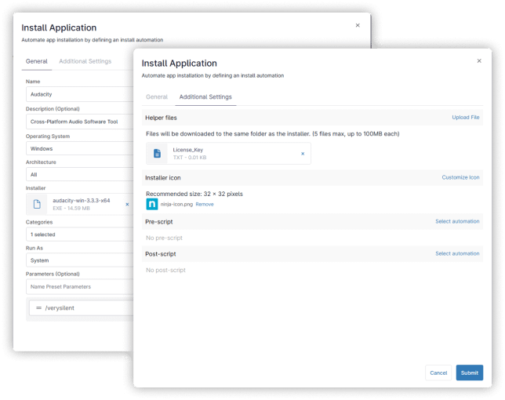Image resolution: width=505 pixels, height=400 pixels.
Task: Click the ninja-icon.png installer icon thumbnail
Action: [152, 204]
